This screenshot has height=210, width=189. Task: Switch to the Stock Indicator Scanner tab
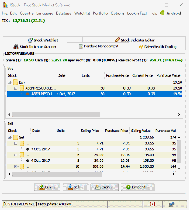[35, 46]
